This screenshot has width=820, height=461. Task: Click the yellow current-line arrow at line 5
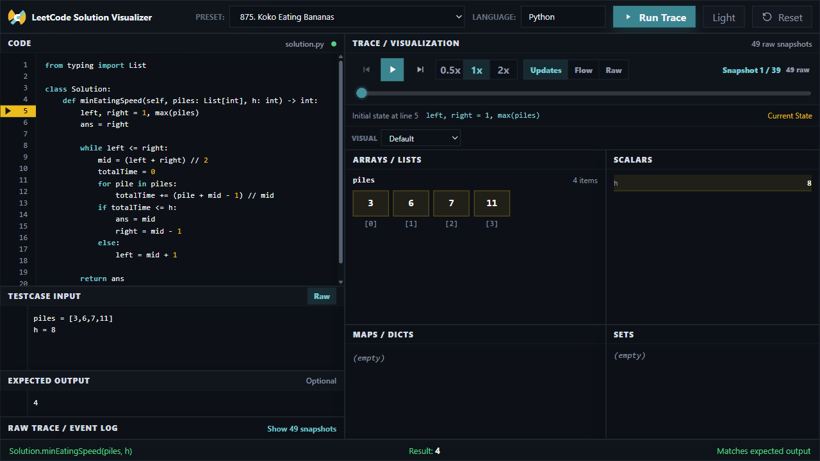(x=8, y=111)
